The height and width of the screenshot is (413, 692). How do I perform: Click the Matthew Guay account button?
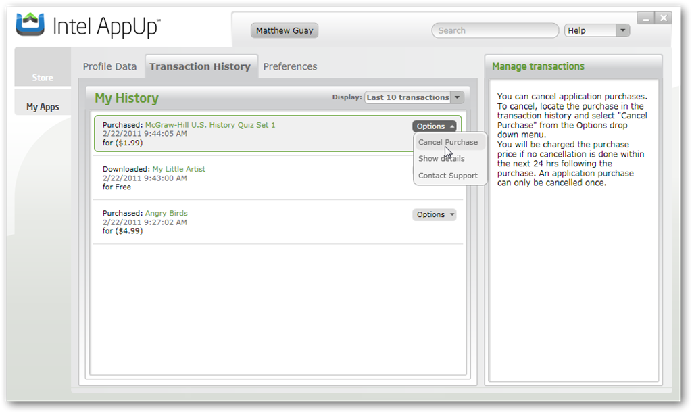[x=285, y=30]
